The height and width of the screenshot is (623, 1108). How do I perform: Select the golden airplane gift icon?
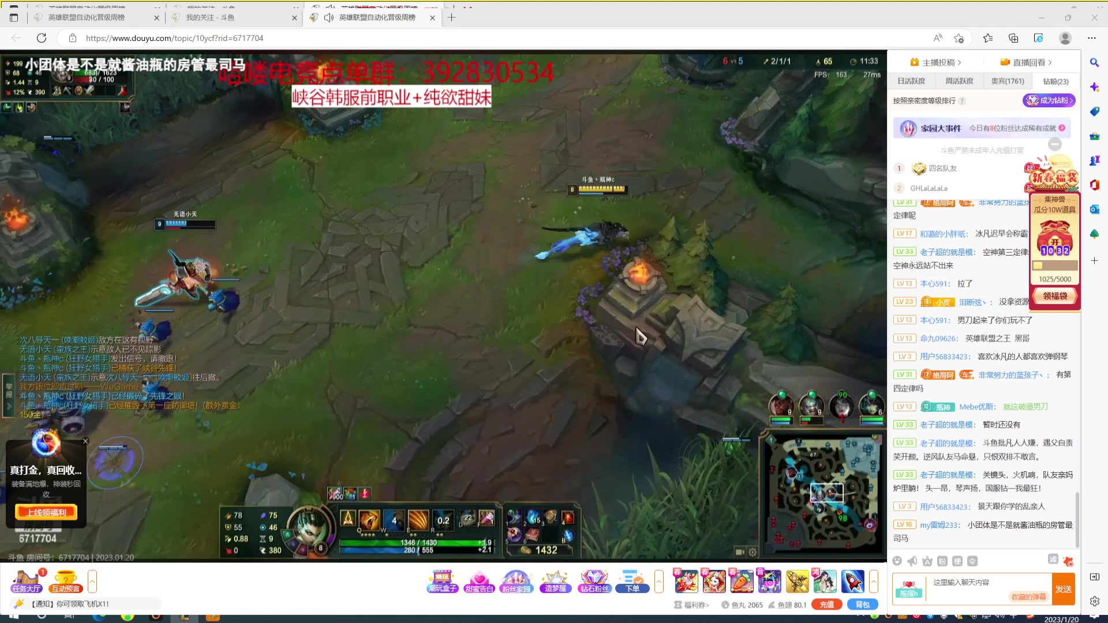tap(797, 581)
